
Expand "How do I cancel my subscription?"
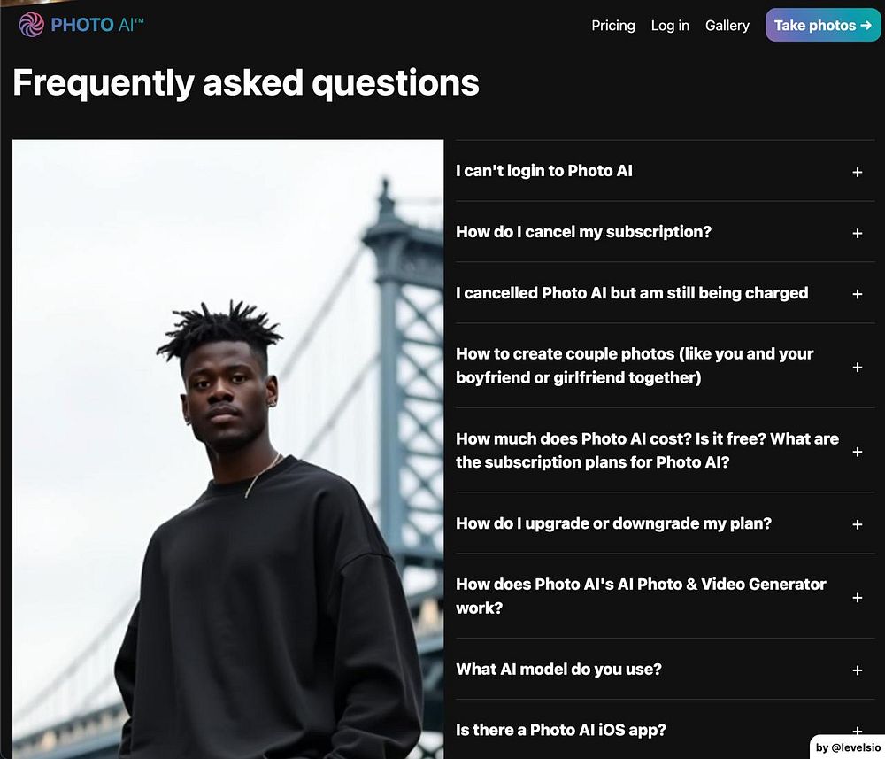(665, 232)
